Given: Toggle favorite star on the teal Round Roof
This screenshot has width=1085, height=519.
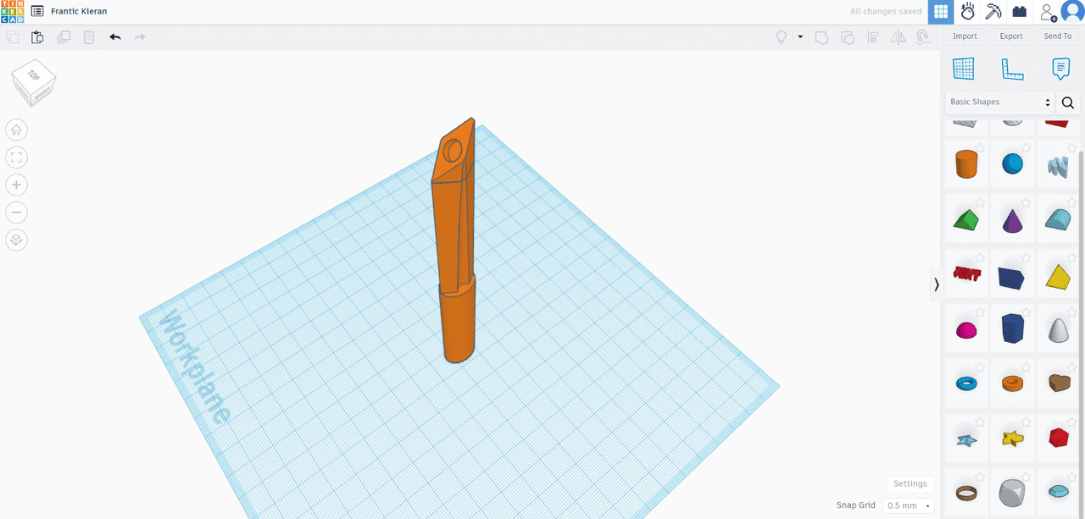Looking at the screenshot, I should 1071,202.
